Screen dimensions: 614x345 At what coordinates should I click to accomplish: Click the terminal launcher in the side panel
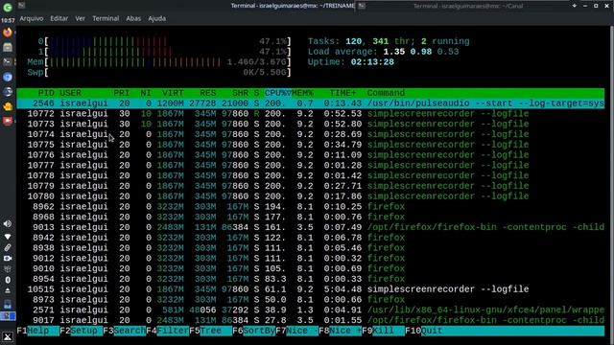[8, 61]
